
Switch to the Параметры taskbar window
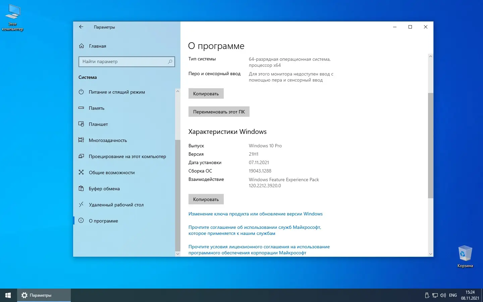(39, 295)
